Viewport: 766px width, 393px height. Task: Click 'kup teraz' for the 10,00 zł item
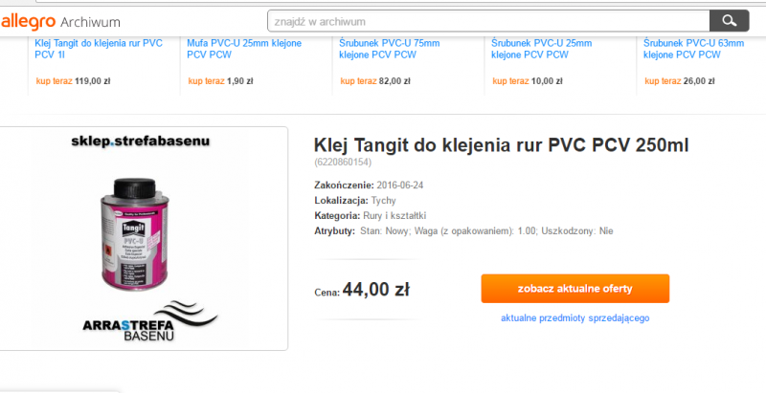coord(510,81)
